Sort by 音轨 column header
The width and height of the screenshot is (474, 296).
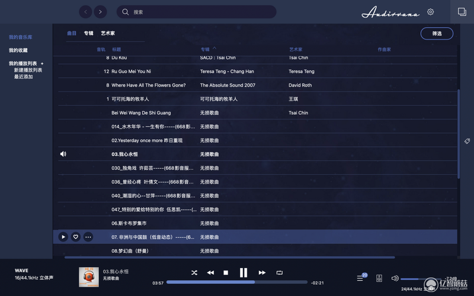[101, 50]
